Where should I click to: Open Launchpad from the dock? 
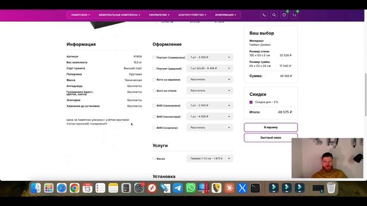tap(49, 188)
